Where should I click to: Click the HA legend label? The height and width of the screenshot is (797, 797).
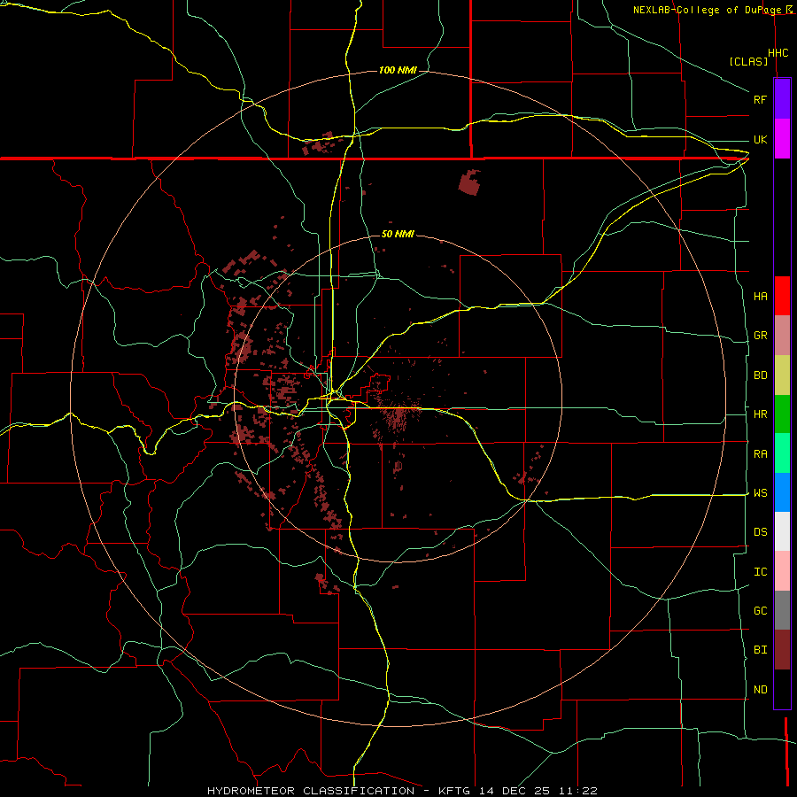[x=760, y=297]
